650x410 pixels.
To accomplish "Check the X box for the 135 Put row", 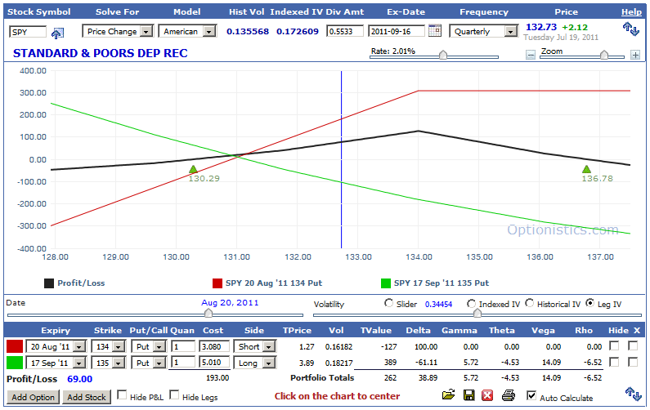I will (633, 362).
